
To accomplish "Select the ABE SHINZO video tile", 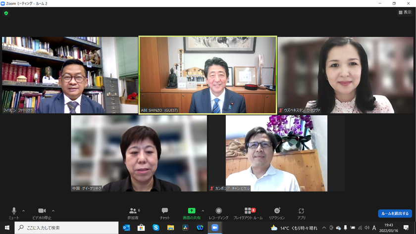I will [x=208, y=75].
